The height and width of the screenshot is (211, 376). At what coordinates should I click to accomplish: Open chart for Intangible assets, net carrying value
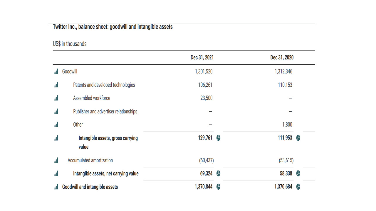tap(56, 173)
